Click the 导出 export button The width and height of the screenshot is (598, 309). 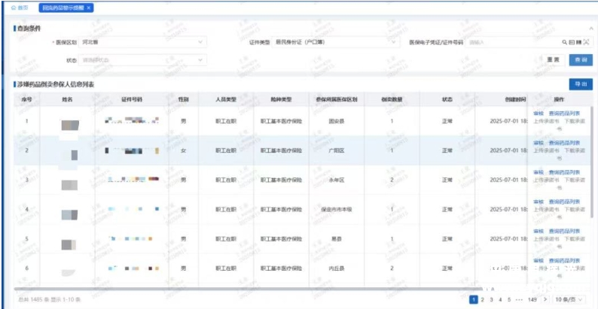(x=581, y=84)
